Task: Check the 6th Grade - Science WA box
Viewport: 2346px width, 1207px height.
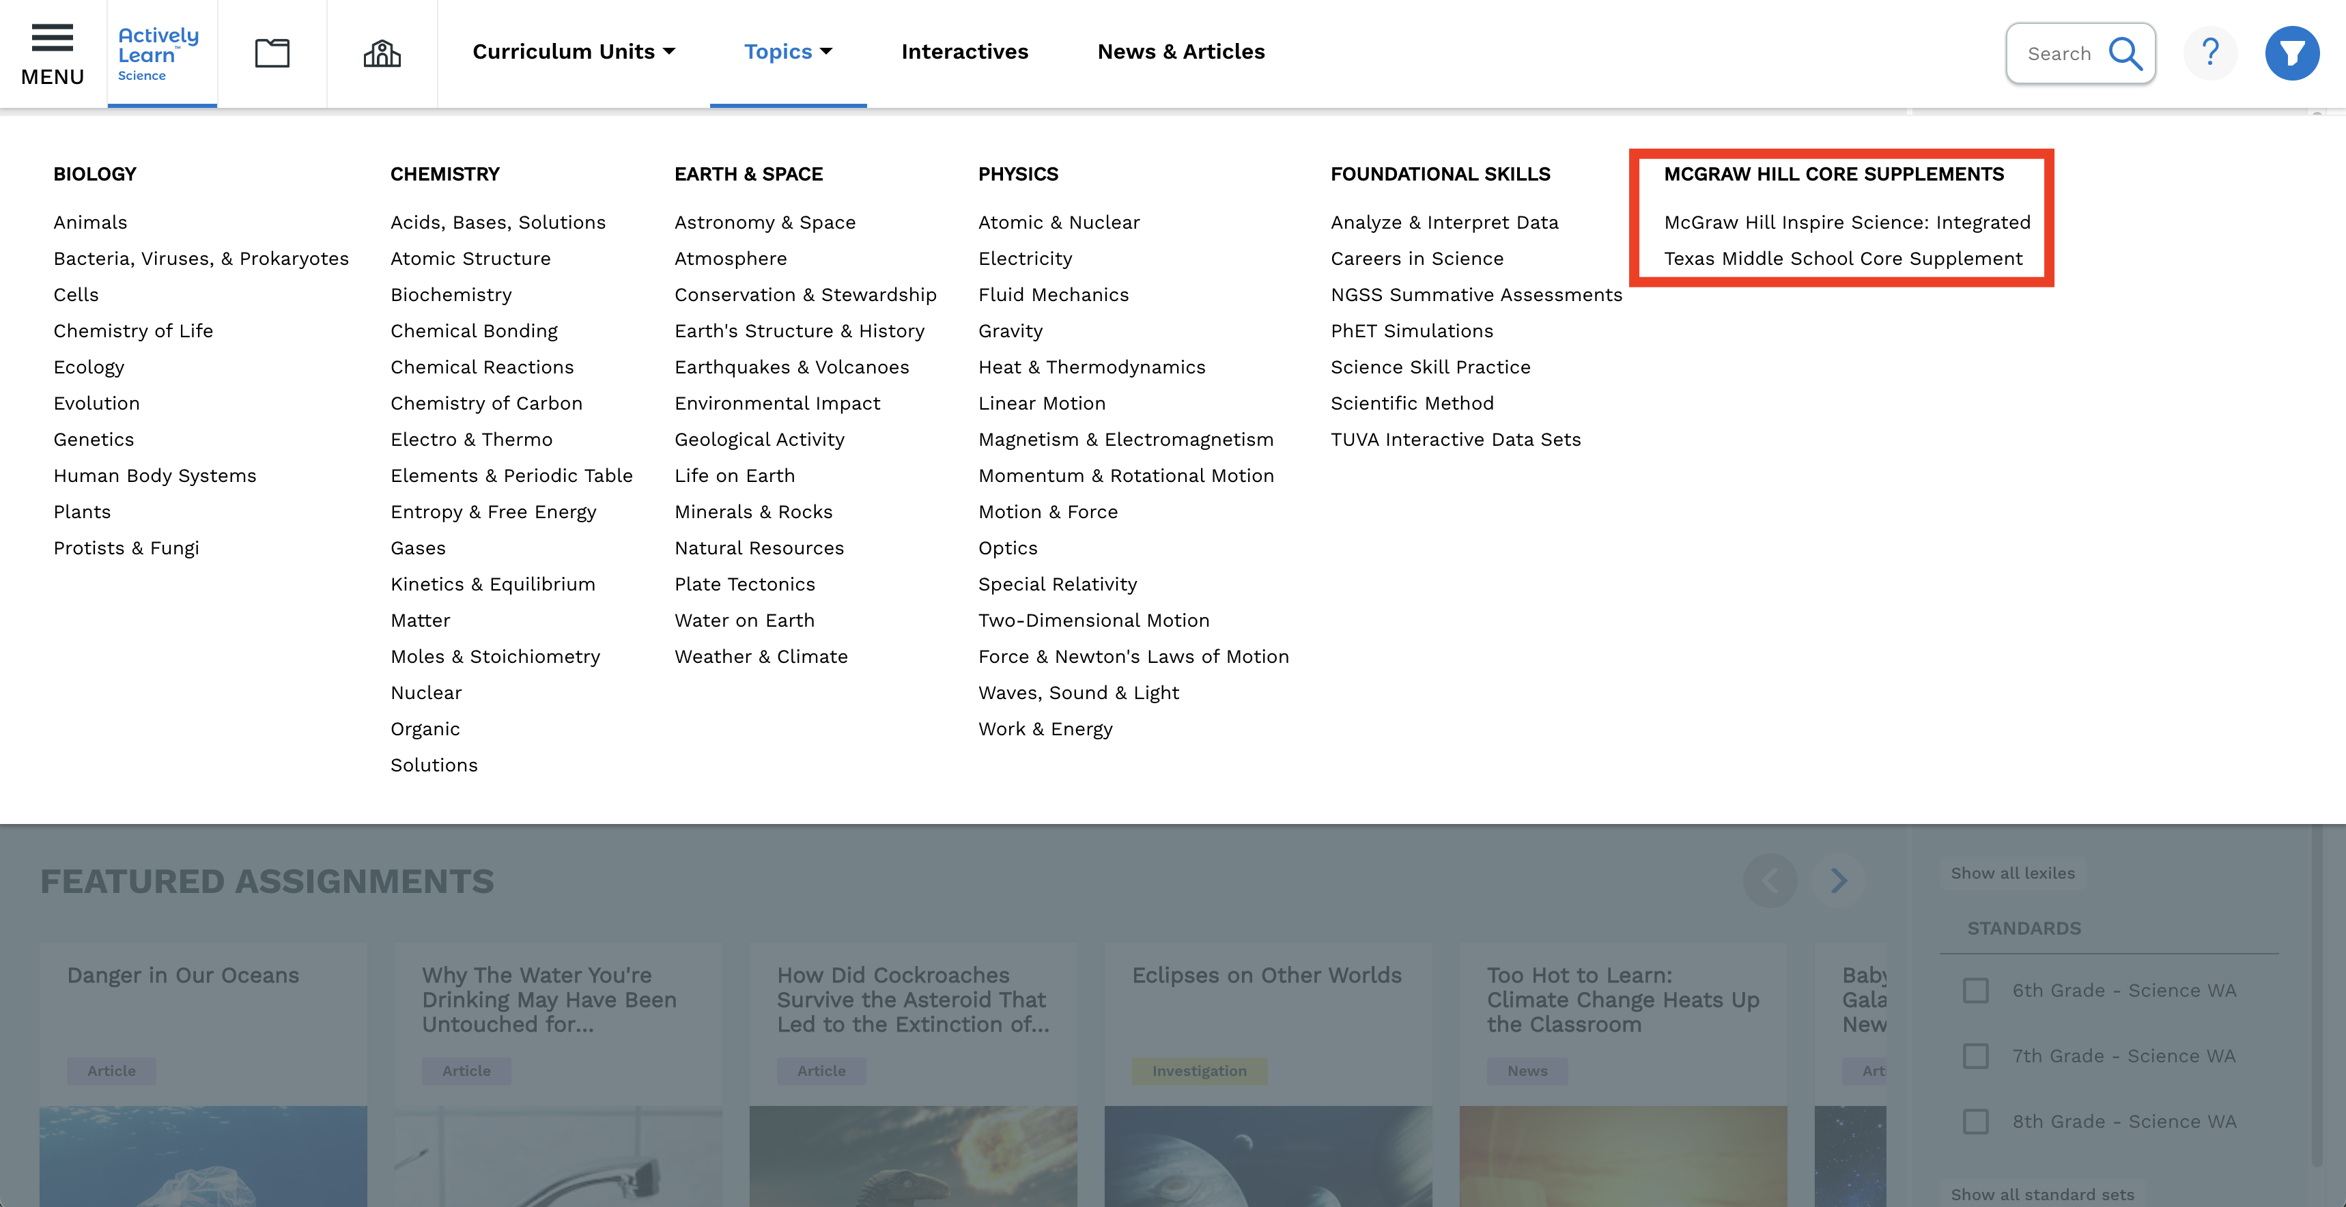Action: (x=1975, y=990)
